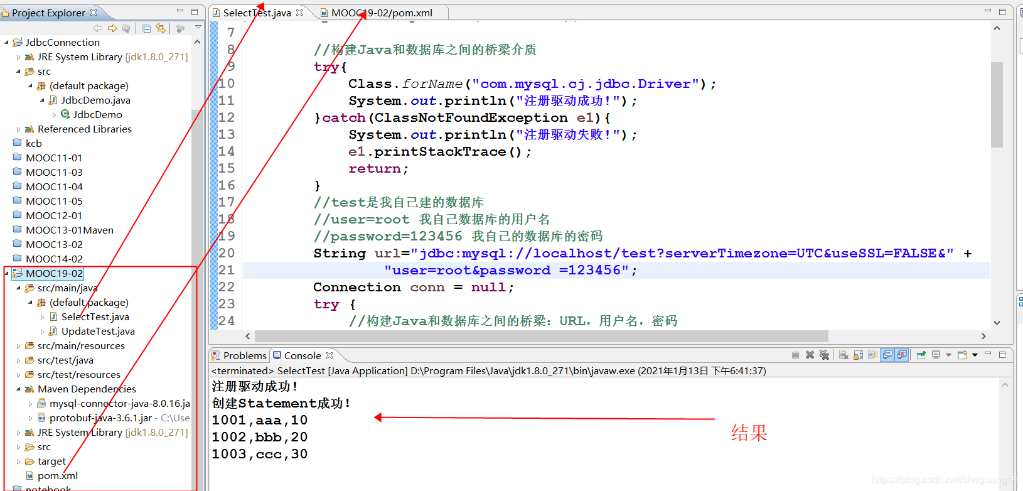The image size is (1023, 491).
Task: Select MOOC14-02 project
Action: coord(54,259)
